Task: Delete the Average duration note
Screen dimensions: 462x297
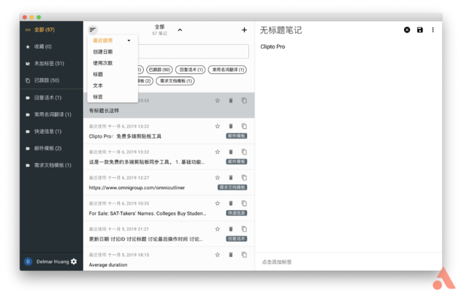Action: [x=231, y=255]
